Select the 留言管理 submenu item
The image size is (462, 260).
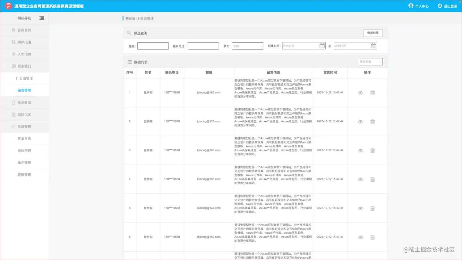pyautogui.click(x=24, y=90)
